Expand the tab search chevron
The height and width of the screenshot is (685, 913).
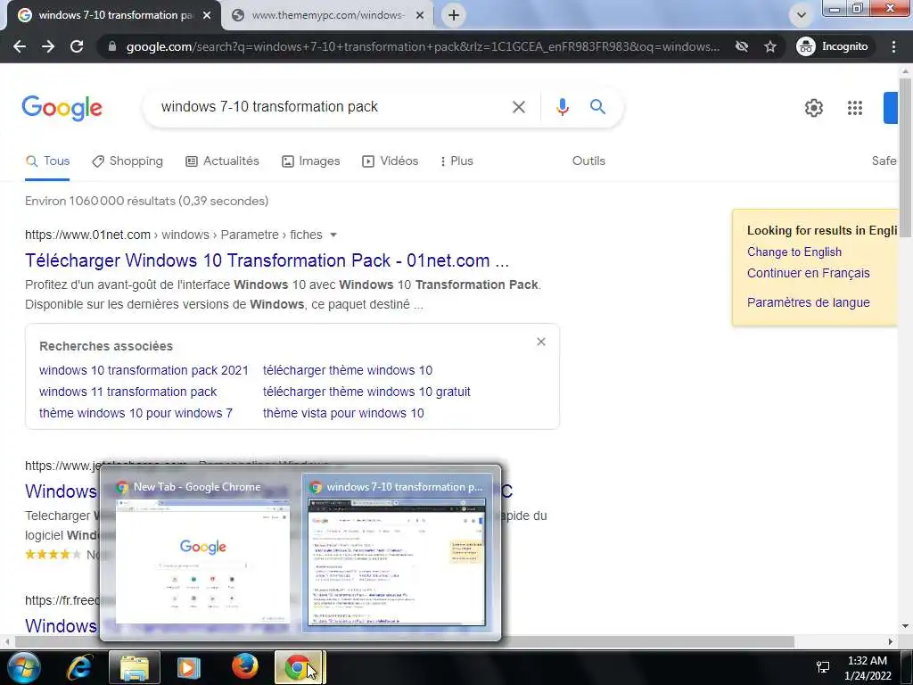(x=802, y=15)
